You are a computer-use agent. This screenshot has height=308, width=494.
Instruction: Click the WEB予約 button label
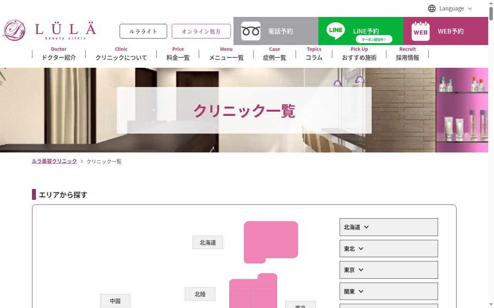coord(451,31)
